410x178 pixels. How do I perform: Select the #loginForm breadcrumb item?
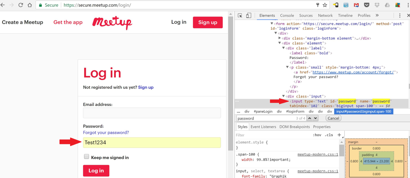pos(295,111)
